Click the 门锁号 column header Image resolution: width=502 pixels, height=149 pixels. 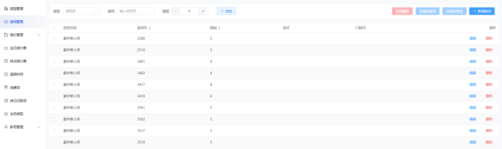coord(361,28)
